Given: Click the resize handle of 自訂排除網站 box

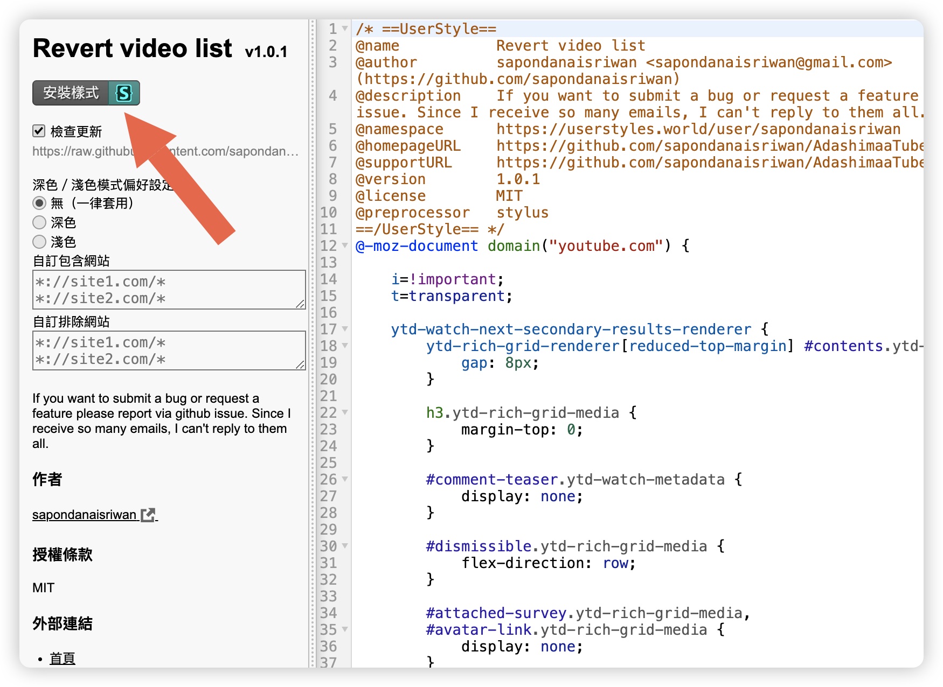Looking at the screenshot, I should pos(300,364).
